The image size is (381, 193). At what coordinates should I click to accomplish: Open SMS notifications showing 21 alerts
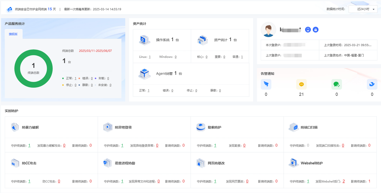point(301,84)
